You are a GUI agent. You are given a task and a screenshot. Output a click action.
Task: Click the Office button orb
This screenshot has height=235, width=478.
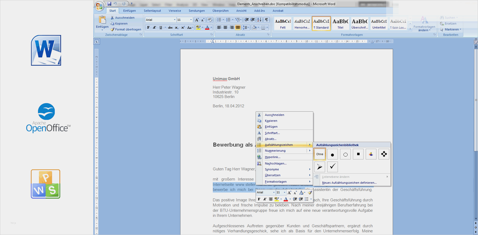click(99, 6)
